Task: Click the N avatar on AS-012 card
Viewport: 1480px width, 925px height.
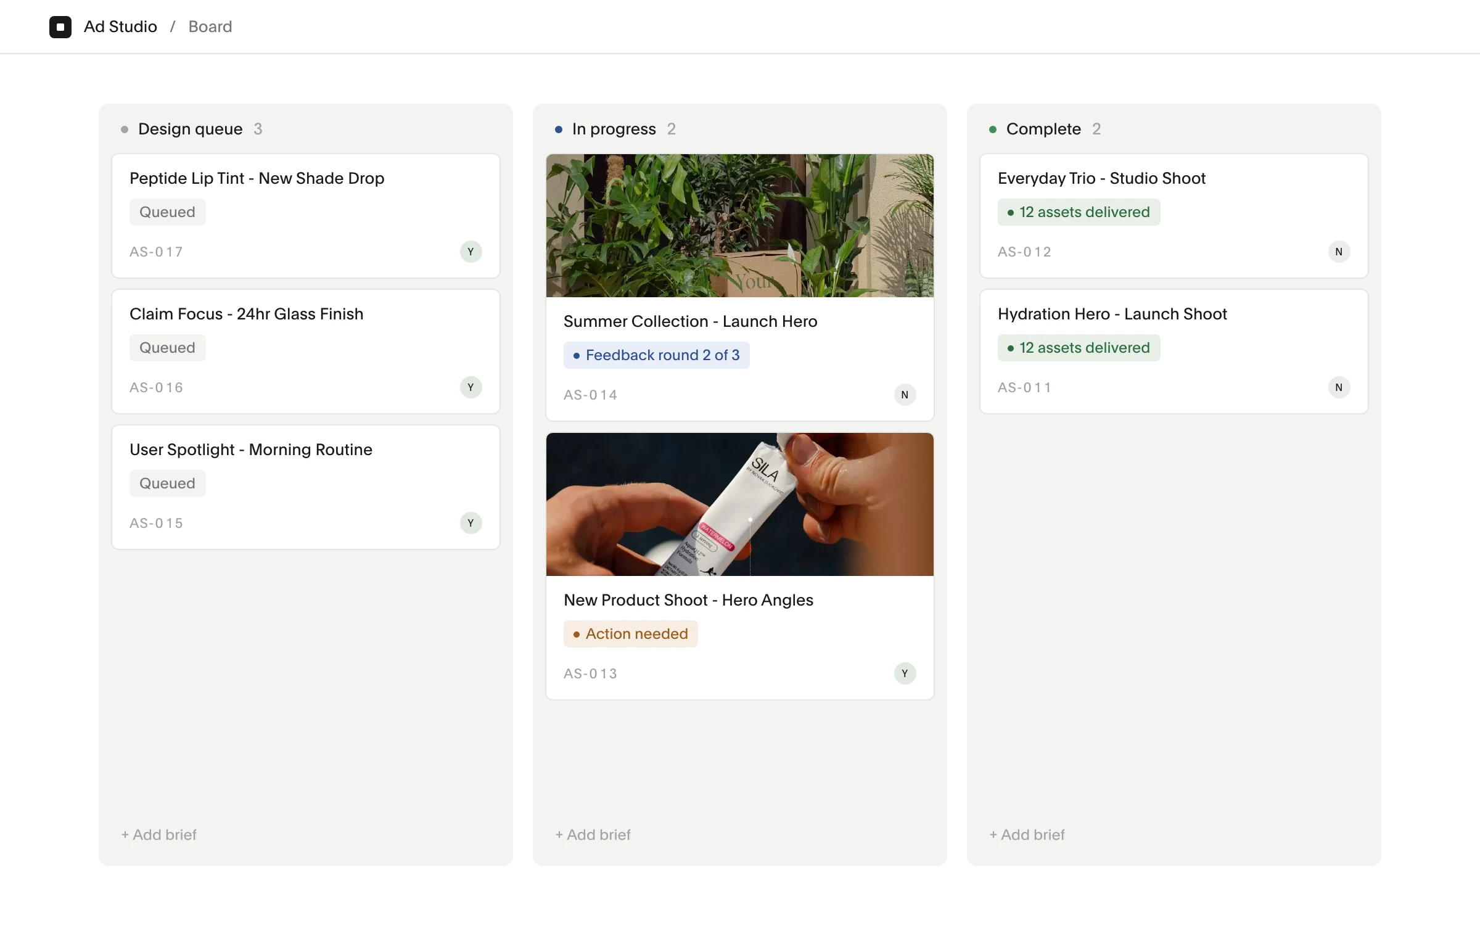Action: tap(1339, 252)
